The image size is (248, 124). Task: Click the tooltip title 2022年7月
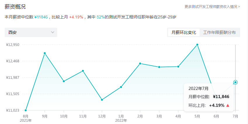coord(198,89)
